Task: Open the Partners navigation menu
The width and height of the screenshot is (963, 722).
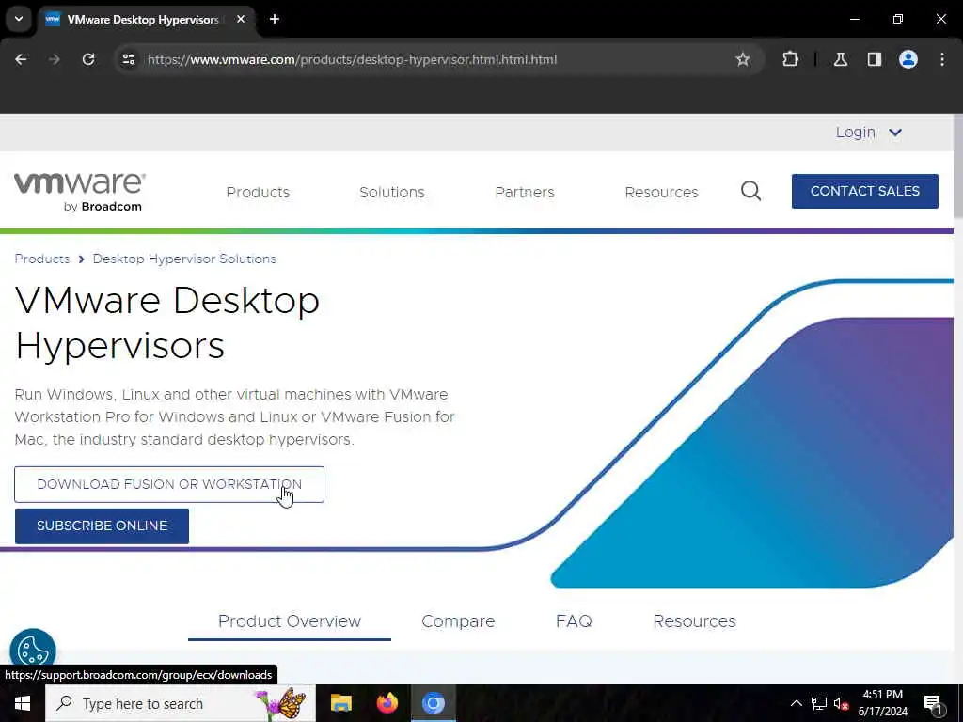Action: (x=525, y=192)
